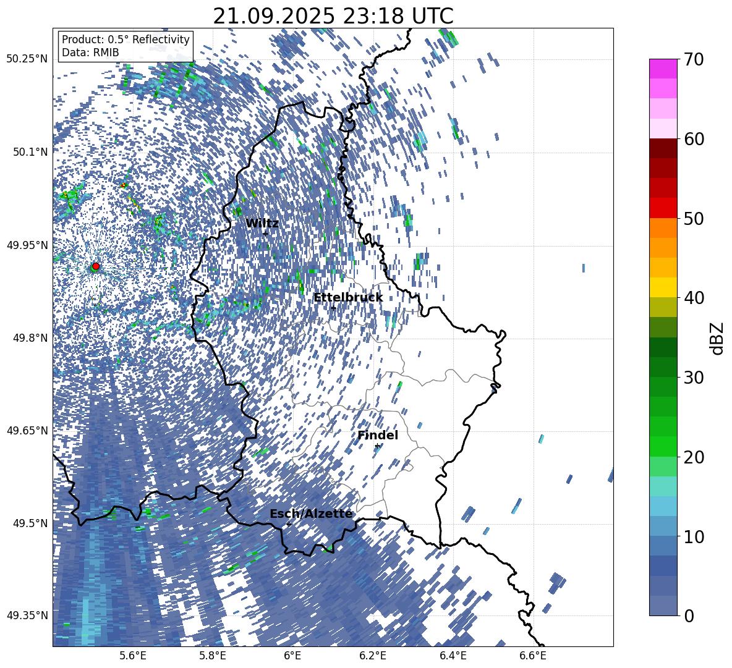Click the Findel station label

tap(378, 435)
